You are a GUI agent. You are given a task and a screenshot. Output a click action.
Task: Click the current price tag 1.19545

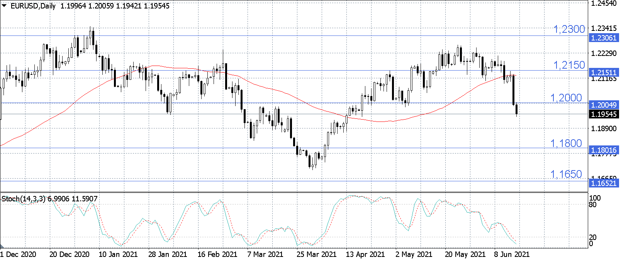(604, 114)
